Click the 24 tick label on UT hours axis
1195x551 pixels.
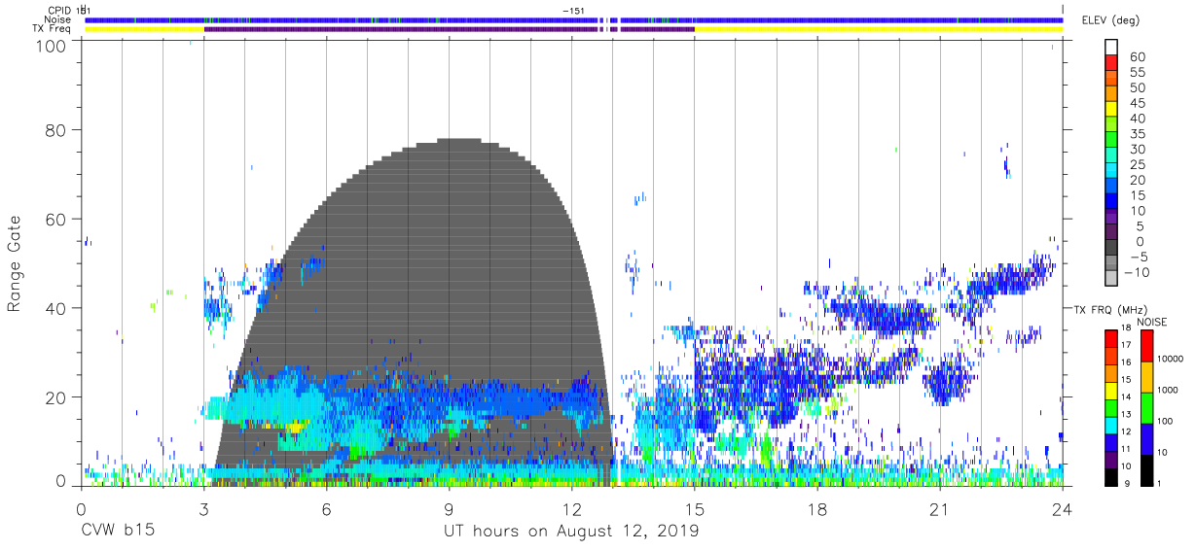[x=1062, y=509]
